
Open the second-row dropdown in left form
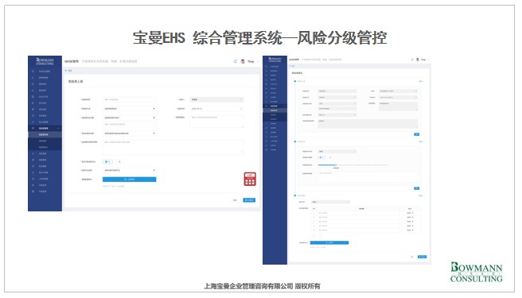coord(129,109)
